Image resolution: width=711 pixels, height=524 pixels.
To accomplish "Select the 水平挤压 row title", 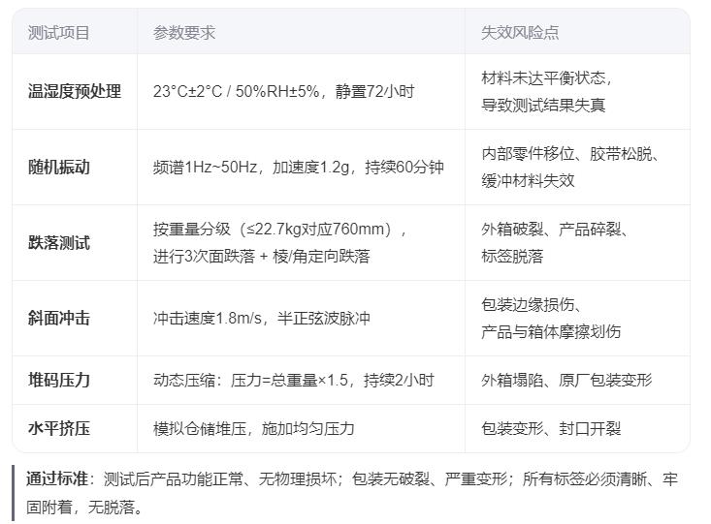I will pos(59,428).
